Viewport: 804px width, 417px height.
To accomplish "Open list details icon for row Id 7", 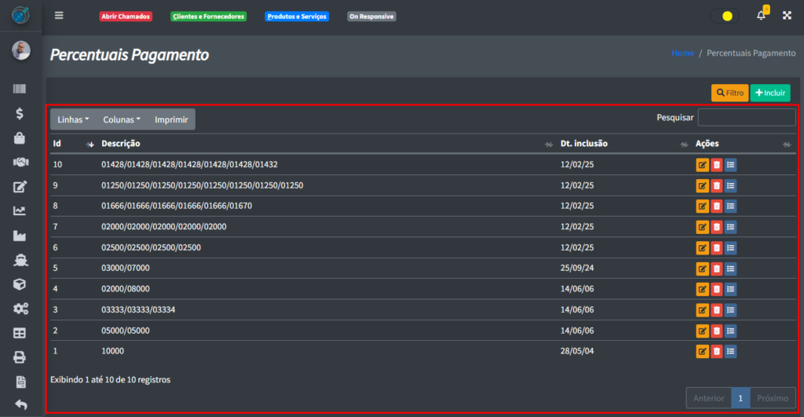I will tap(730, 227).
